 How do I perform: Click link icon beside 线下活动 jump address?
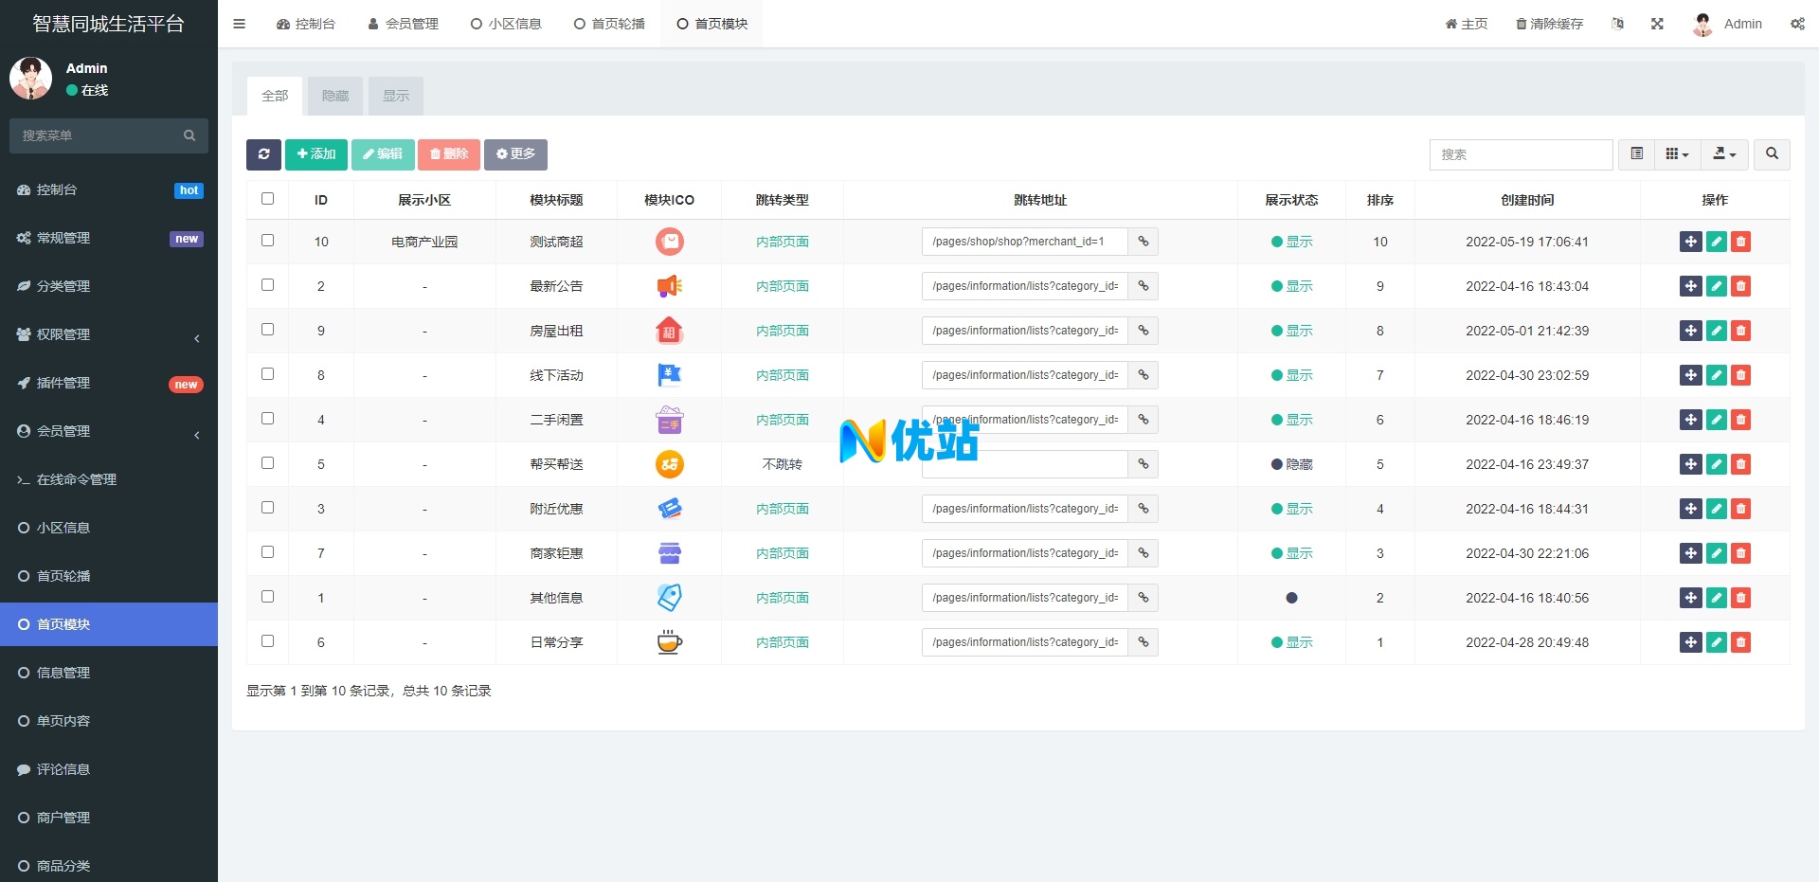(x=1144, y=375)
